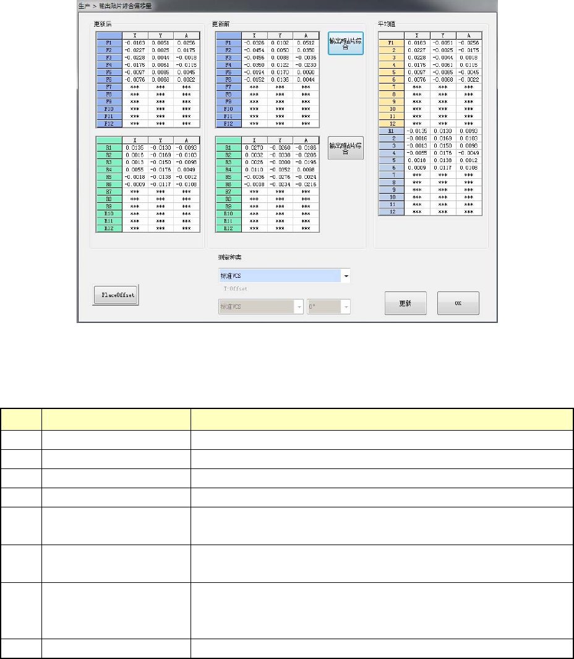
Task: Click Y column header of 平均值 table
Action: [x=443, y=36]
